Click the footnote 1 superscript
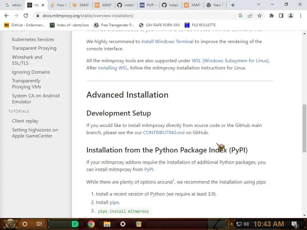 (x=173, y=180)
